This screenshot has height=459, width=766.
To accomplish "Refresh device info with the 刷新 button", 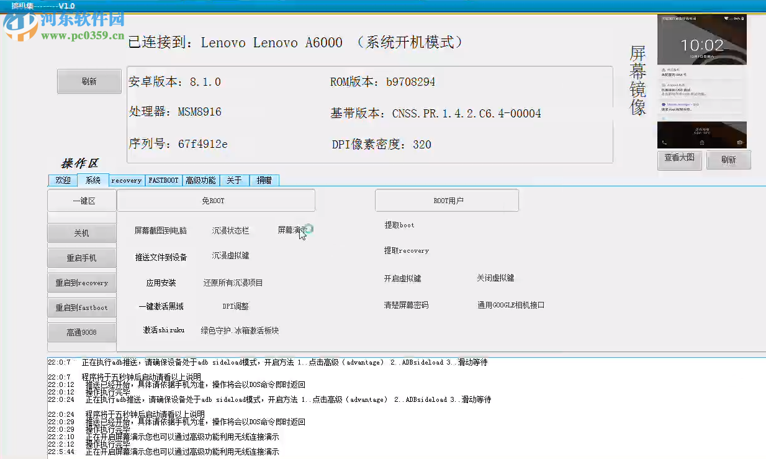I will (89, 81).
